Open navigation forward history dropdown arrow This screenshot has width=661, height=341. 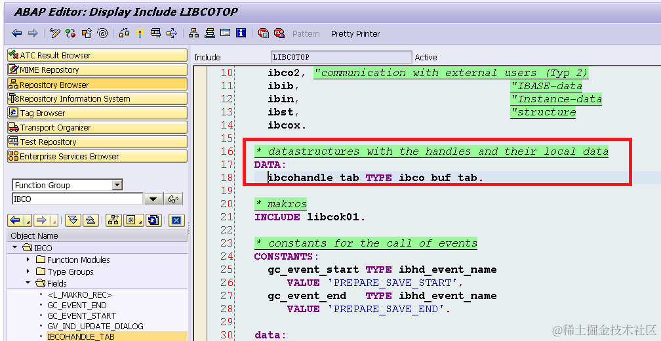pyautogui.click(x=54, y=220)
